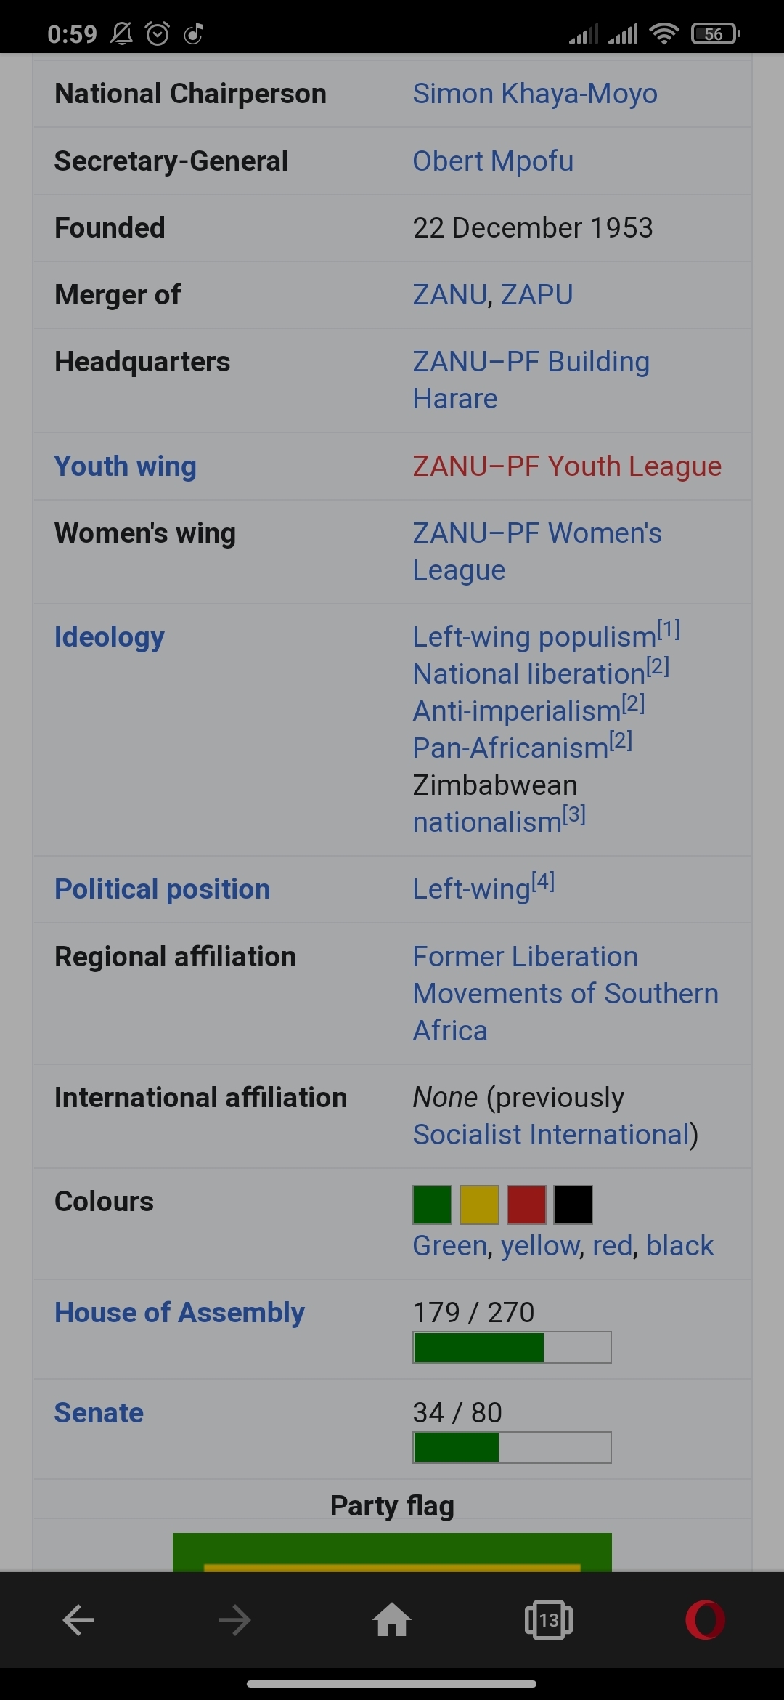Tap the browser forward arrow
The width and height of the screenshot is (784, 1700).
[234, 1620]
